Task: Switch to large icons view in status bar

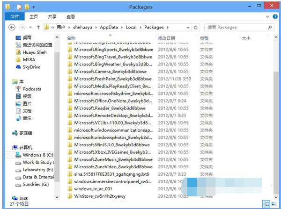Action: click(x=274, y=204)
